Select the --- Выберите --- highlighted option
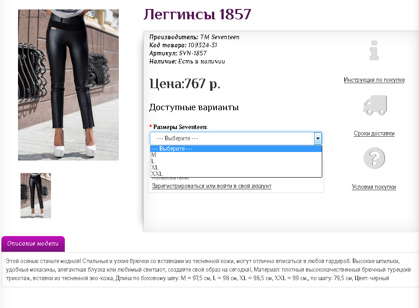This screenshot has height=308, width=419. click(236, 149)
